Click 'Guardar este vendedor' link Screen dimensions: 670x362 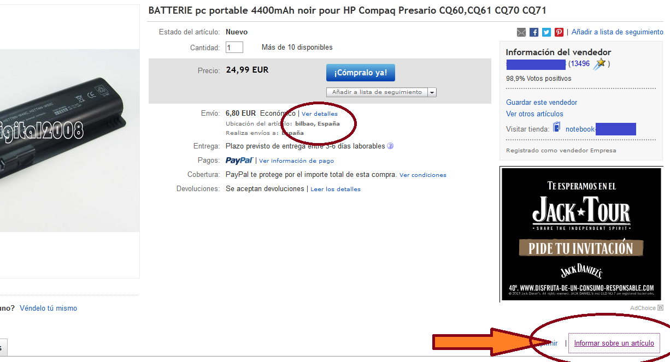point(541,103)
